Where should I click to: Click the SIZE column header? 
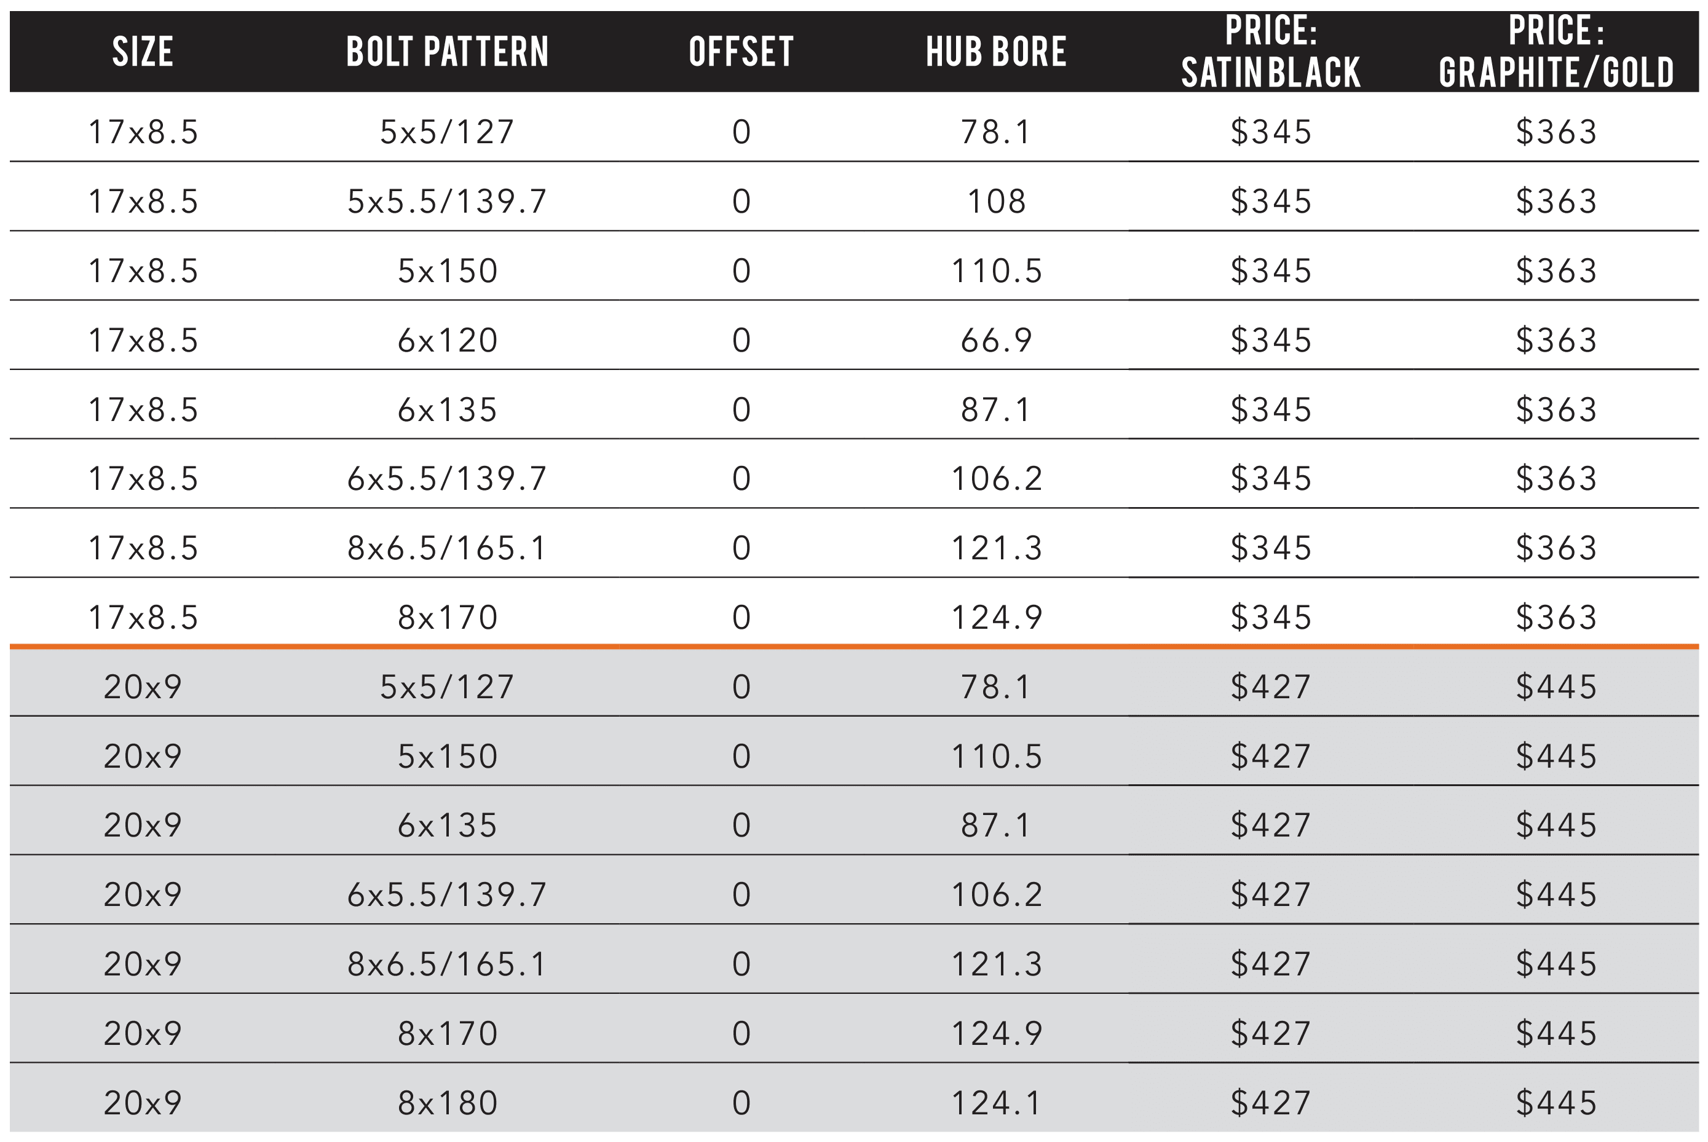point(143,52)
